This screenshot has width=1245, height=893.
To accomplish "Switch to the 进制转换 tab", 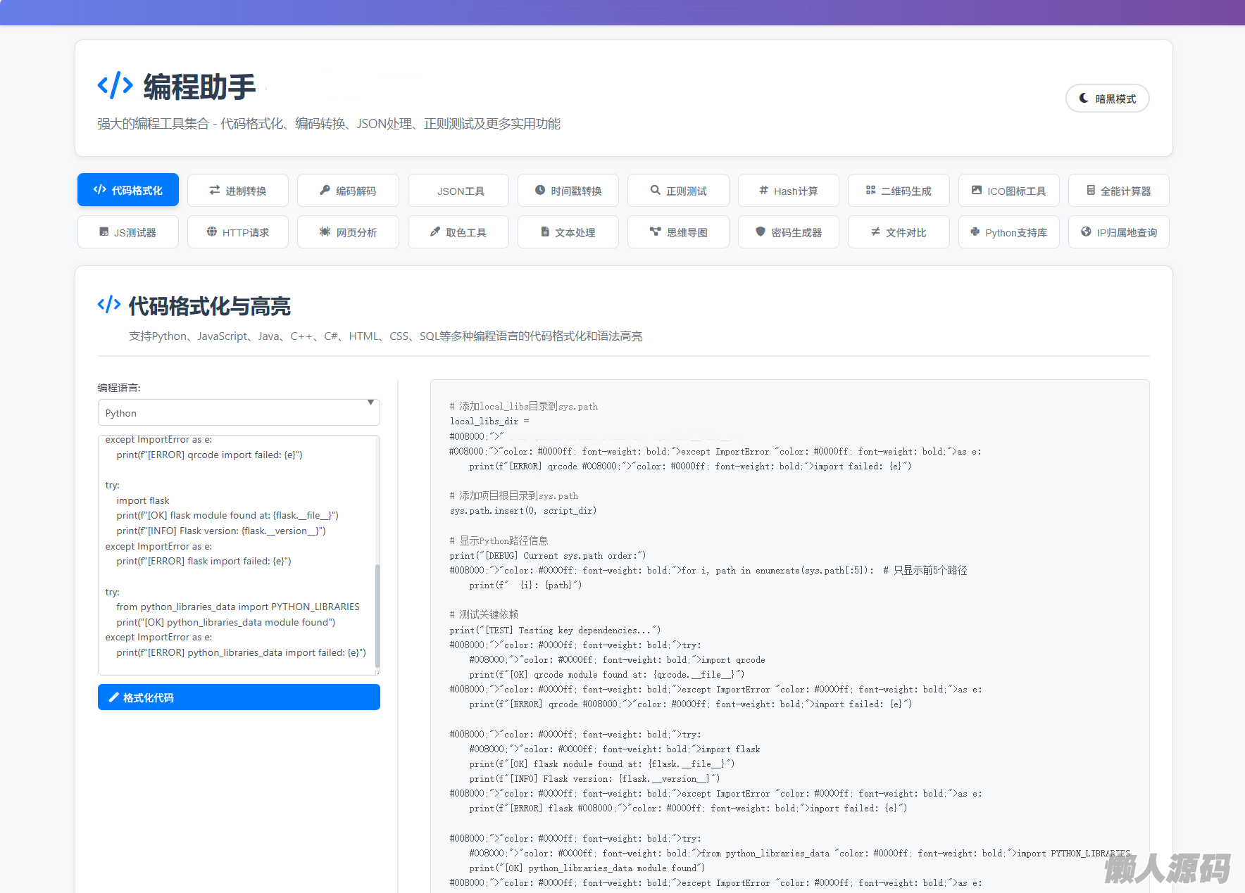I will pos(238,191).
